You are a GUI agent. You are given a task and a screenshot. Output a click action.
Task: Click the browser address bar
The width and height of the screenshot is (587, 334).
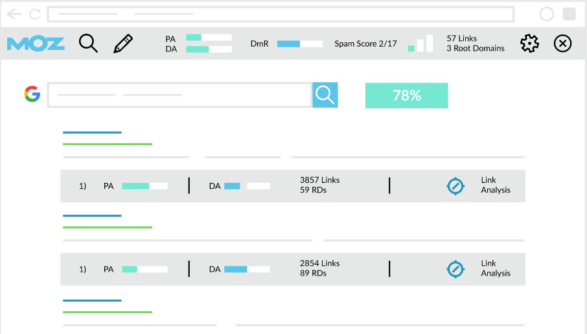(x=280, y=14)
